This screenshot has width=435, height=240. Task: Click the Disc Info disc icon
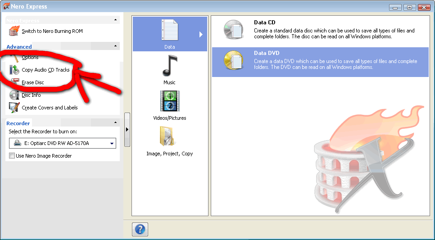pyautogui.click(x=14, y=95)
